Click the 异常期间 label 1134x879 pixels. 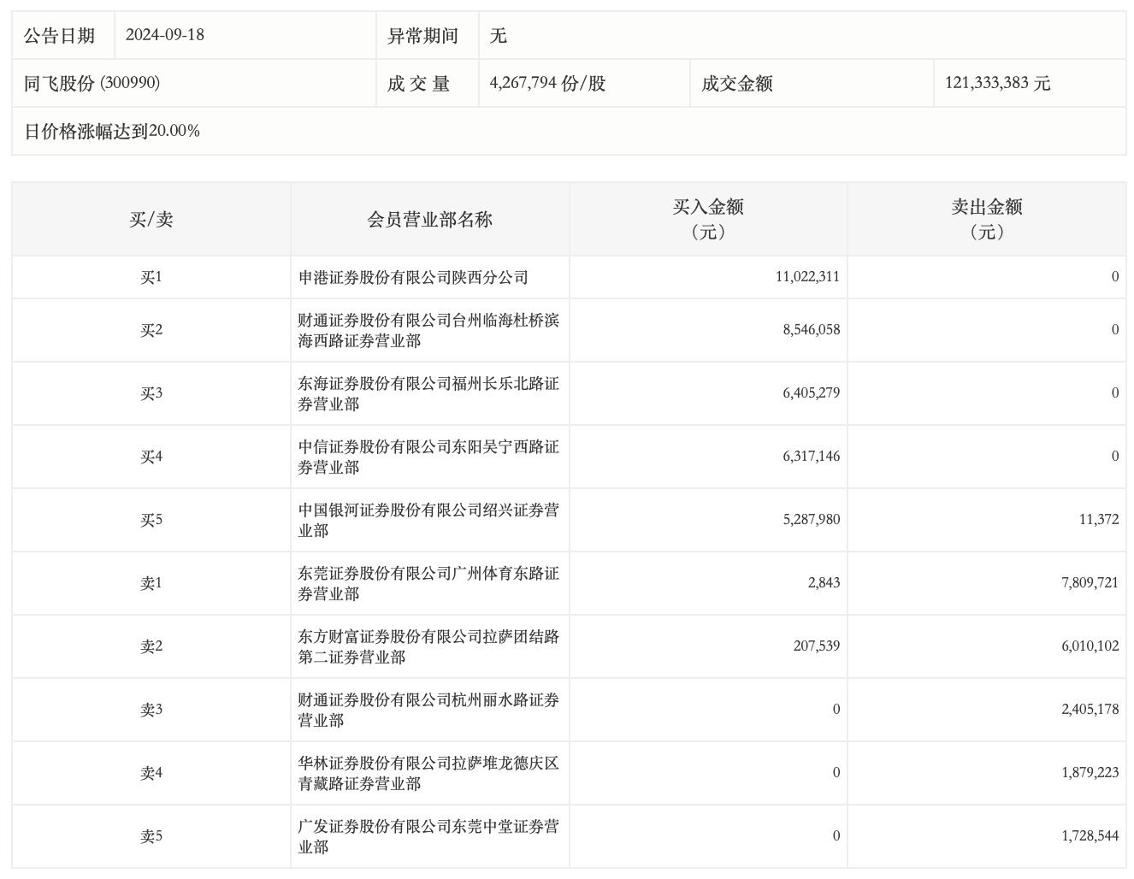[422, 35]
